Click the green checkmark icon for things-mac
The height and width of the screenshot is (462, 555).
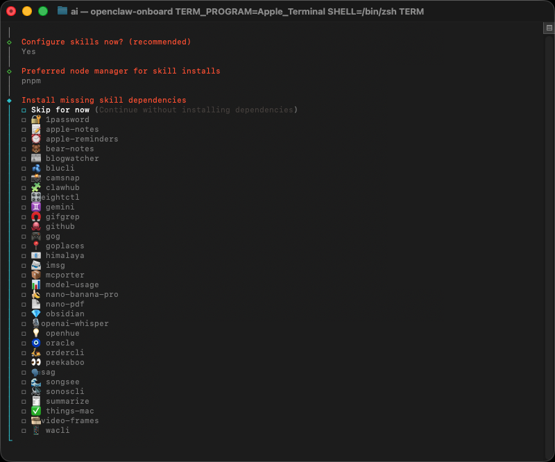pos(36,411)
